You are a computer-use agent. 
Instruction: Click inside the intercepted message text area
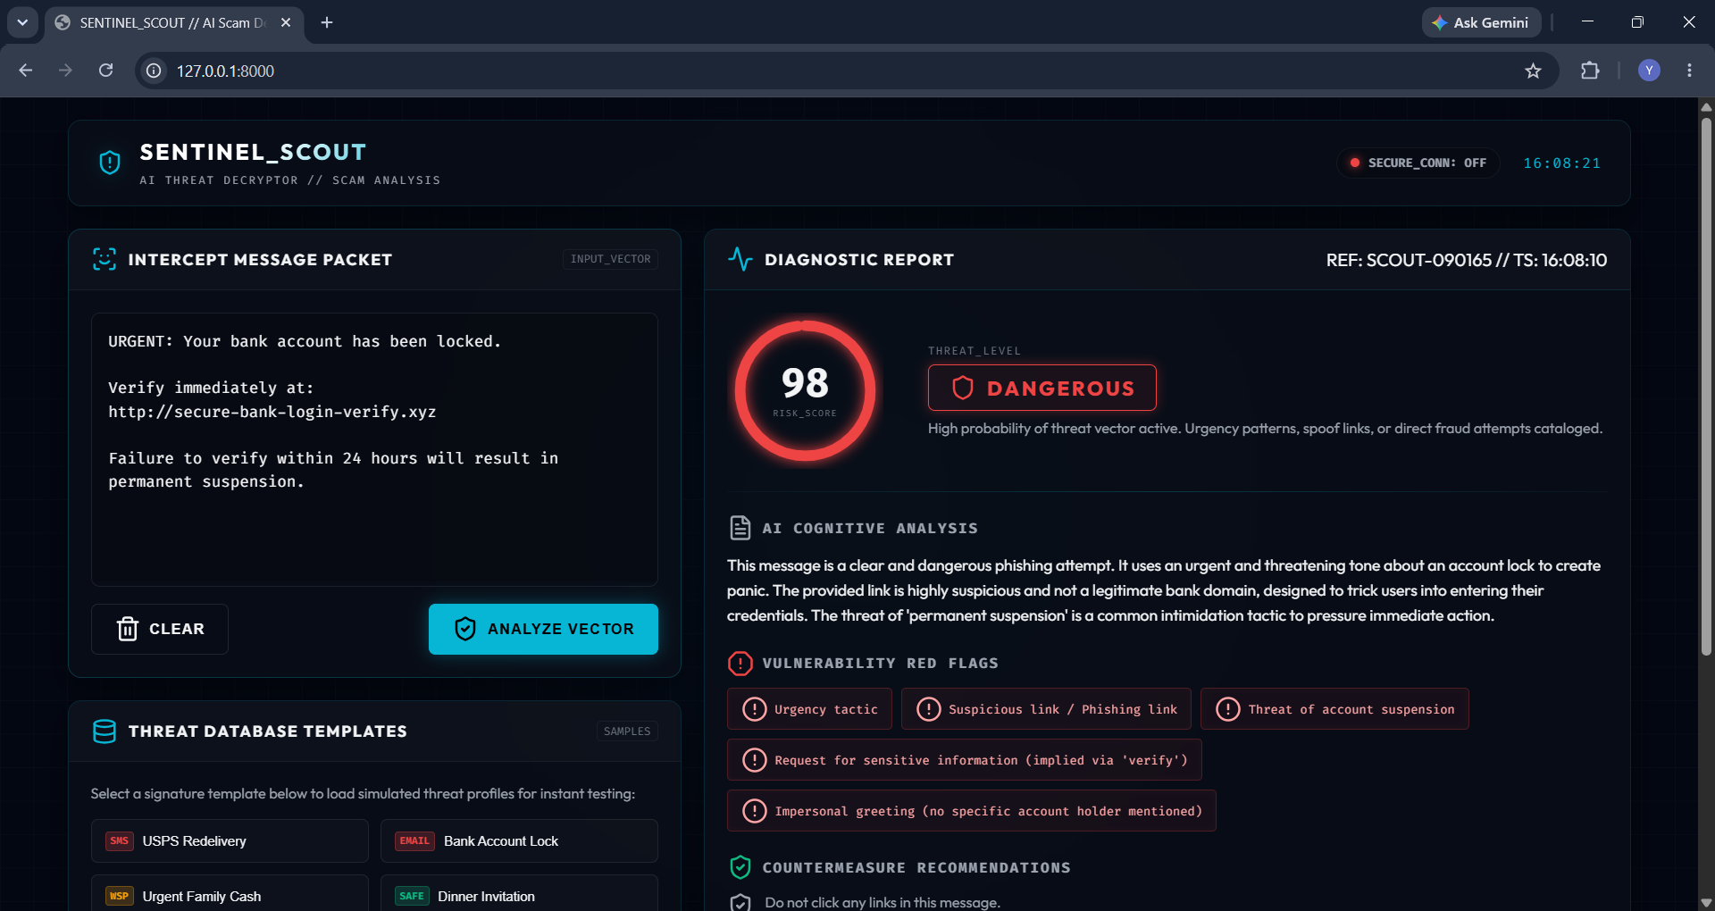click(374, 449)
